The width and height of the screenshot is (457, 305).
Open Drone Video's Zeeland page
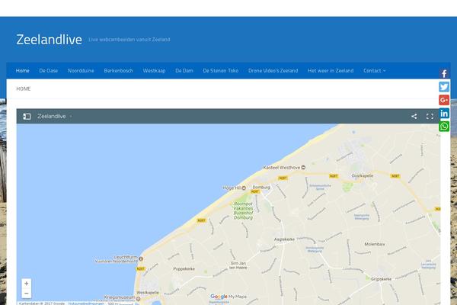pos(273,71)
